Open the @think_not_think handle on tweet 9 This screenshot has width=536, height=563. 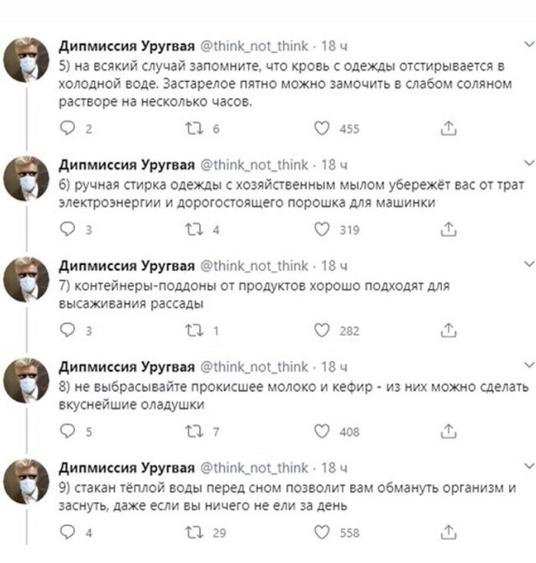(253, 468)
